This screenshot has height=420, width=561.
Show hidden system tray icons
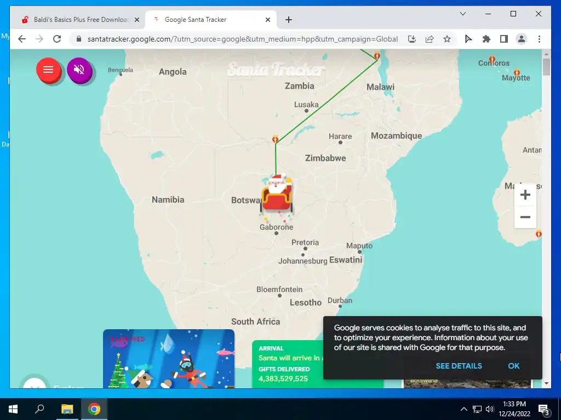(x=463, y=409)
